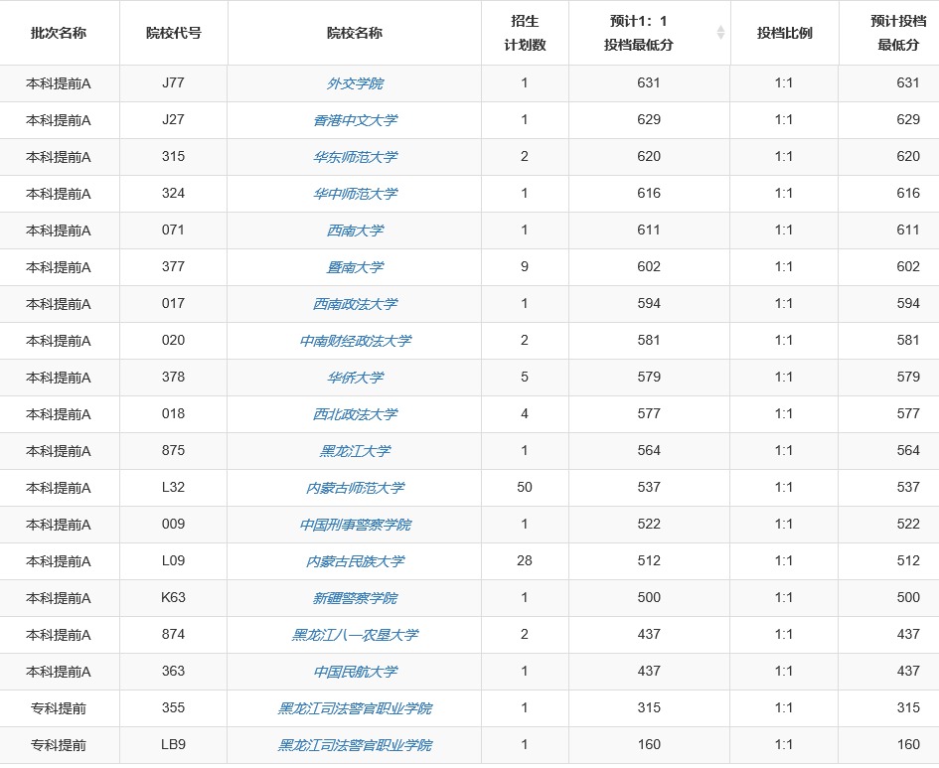This screenshot has width=939, height=768.
Task: Open the 外交学院 link
Action: pyautogui.click(x=355, y=83)
